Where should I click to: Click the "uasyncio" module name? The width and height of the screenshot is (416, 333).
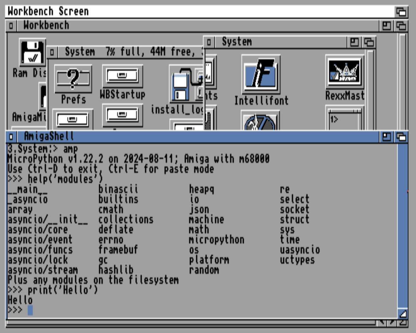point(300,250)
